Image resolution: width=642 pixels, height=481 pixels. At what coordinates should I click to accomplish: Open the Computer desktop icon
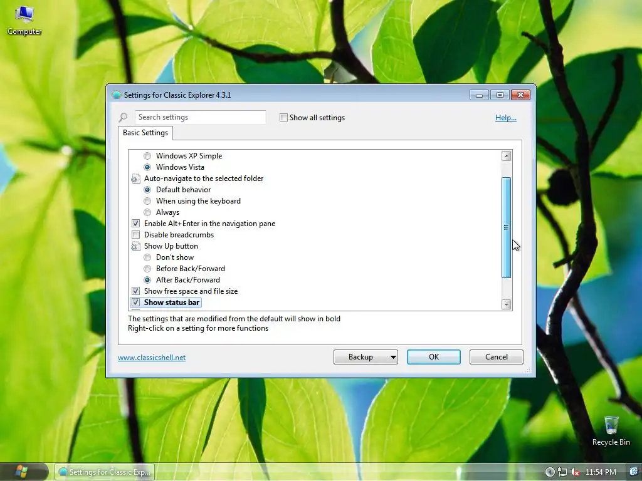24,21
